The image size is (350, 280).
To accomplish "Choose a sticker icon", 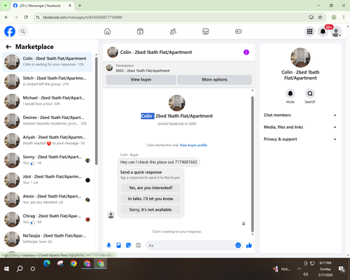I will 128,245.
